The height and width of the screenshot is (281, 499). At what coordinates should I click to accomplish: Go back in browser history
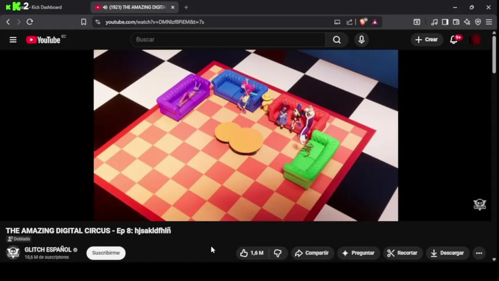[x=8, y=22]
